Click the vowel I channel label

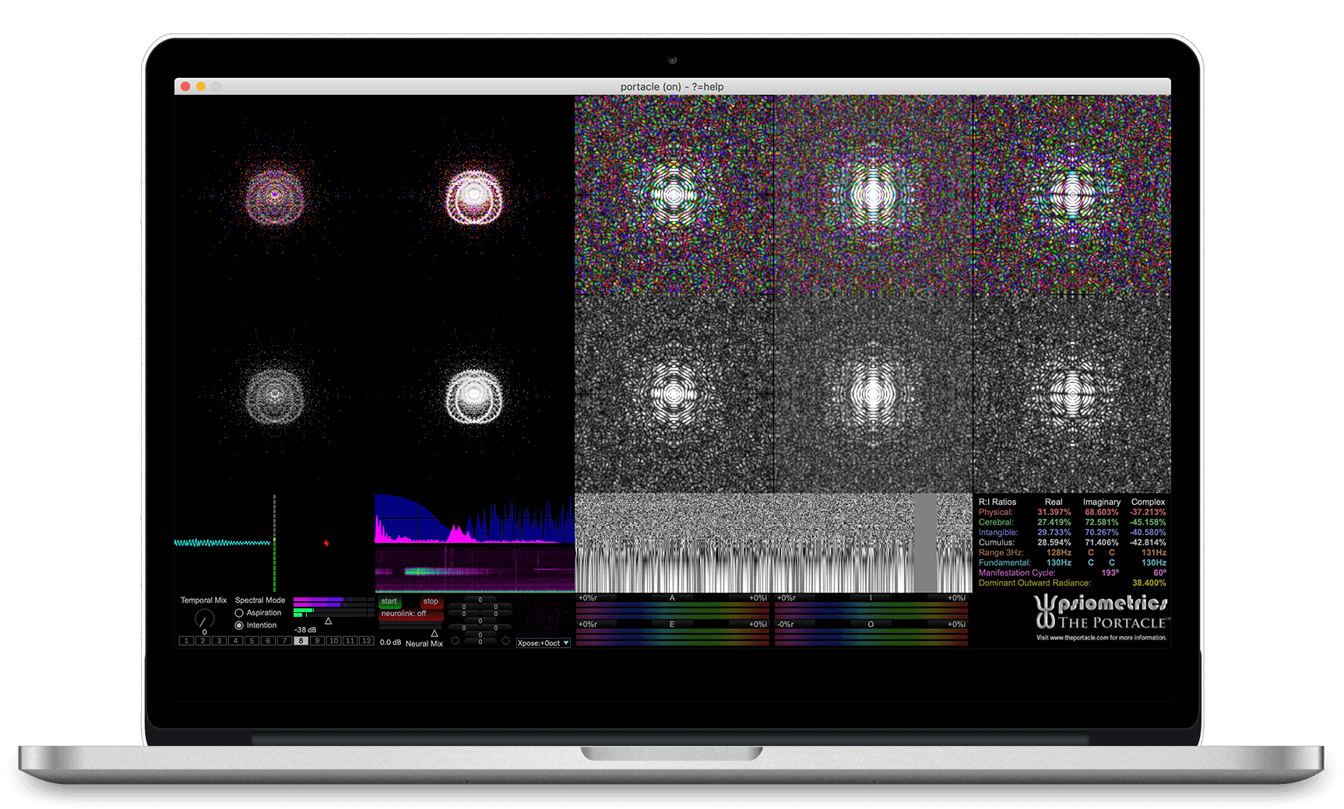pos(870,598)
